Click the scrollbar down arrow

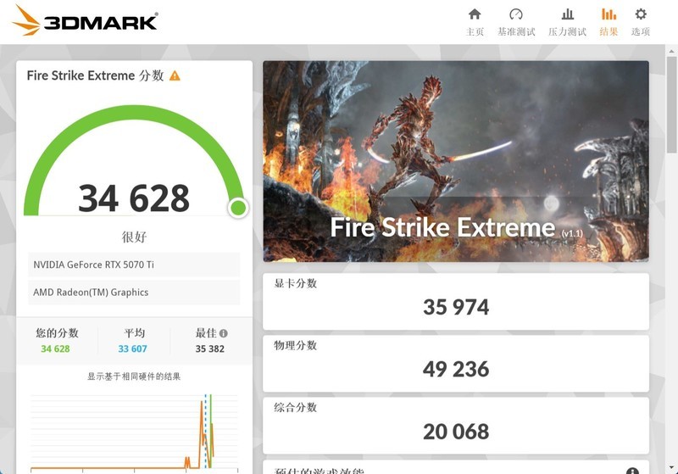671,468
